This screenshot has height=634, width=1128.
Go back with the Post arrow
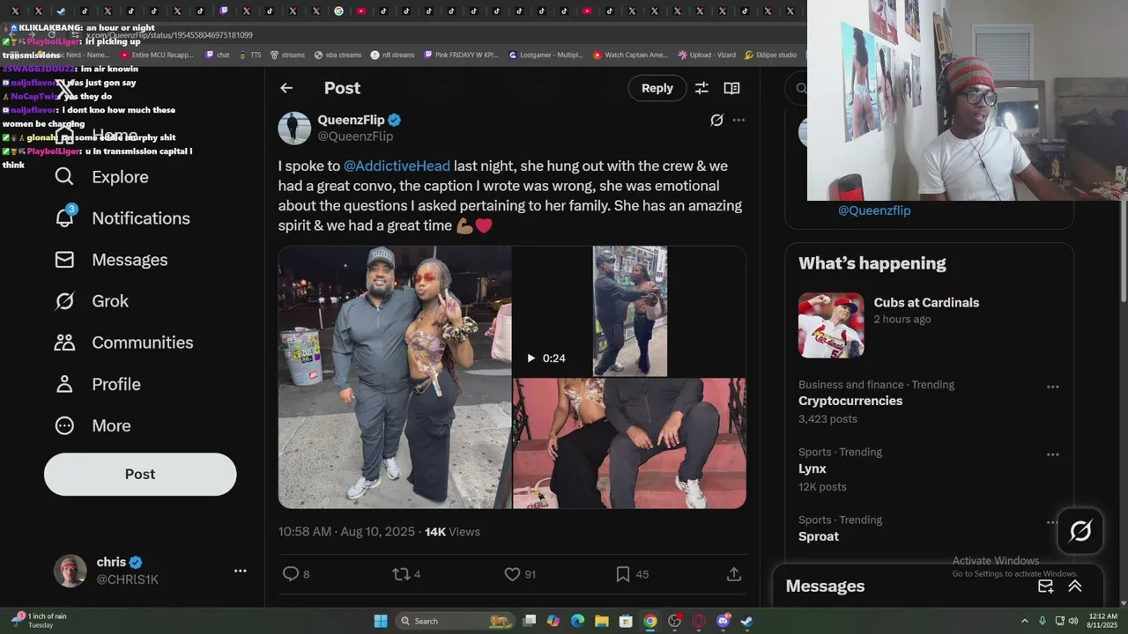286,88
